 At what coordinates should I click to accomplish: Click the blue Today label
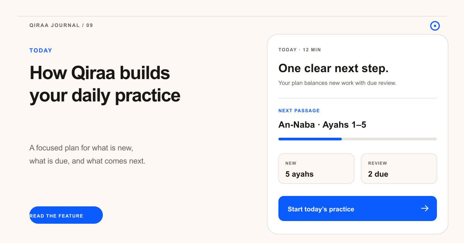41,51
